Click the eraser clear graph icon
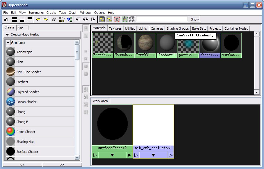Image resolution: width=264 pixels, height=169 pixels. pyautogui.click(x=54, y=19)
